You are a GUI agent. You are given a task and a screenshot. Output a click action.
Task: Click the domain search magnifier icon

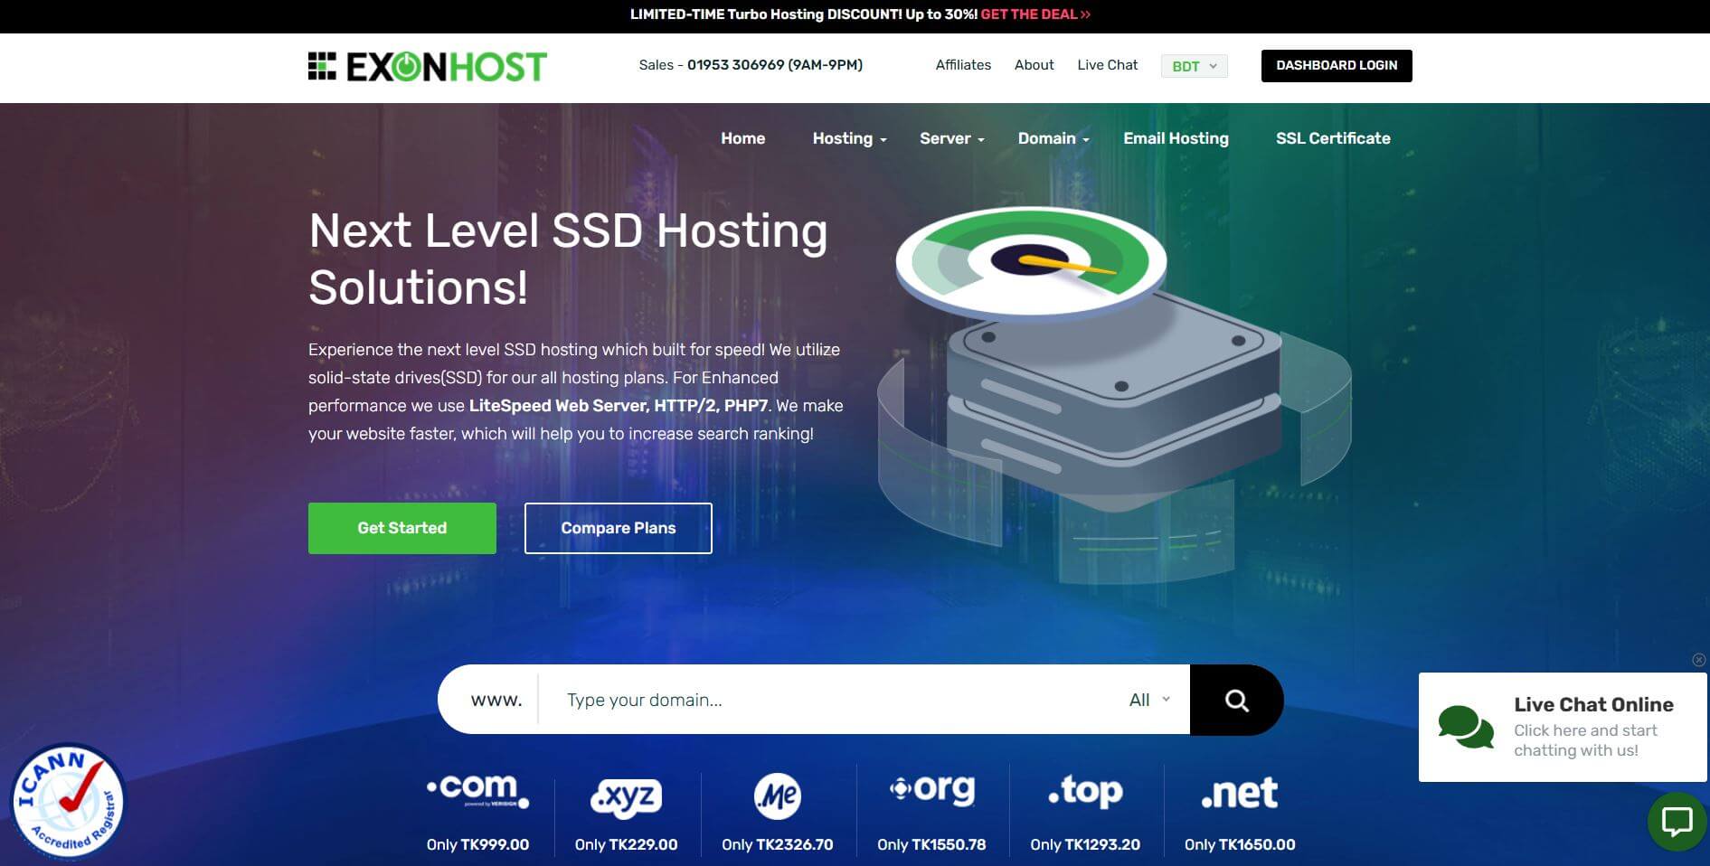1236,700
